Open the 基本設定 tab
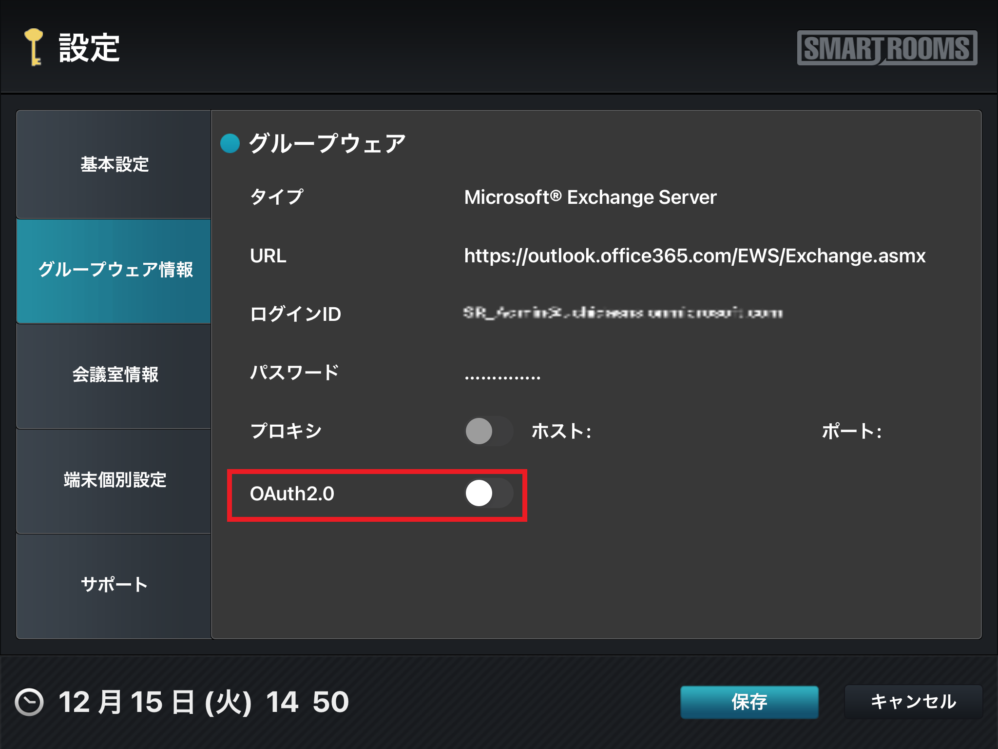This screenshot has width=998, height=749. (114, 164)
